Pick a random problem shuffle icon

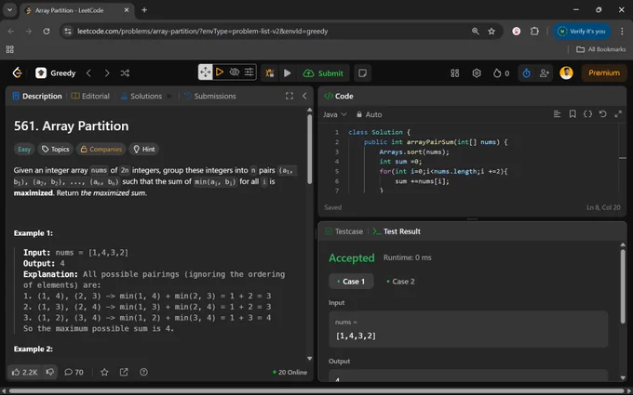tap(125, 72)
